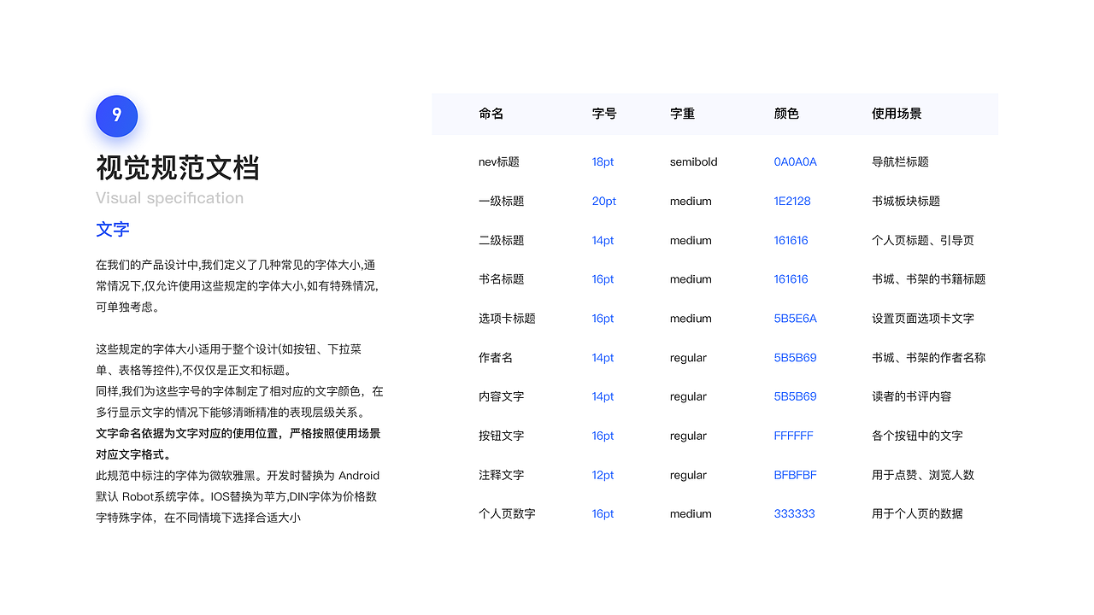Click the 字号 column header

point(604,114)
